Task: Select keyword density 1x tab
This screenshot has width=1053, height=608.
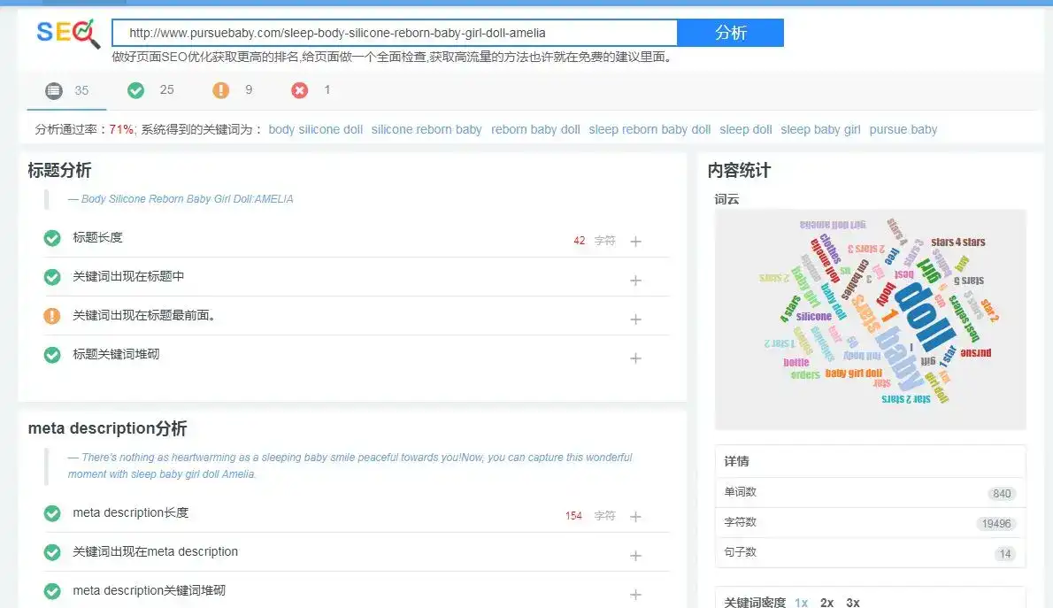Action: [x=801, y=603]
